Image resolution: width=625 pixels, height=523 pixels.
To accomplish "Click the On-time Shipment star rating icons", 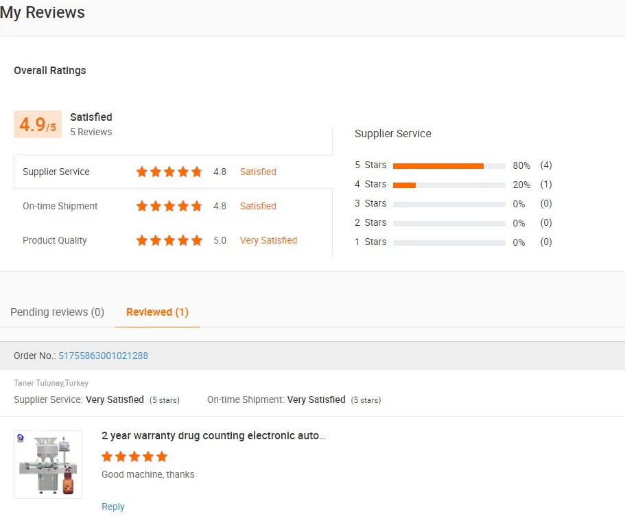I will (169, 206).
